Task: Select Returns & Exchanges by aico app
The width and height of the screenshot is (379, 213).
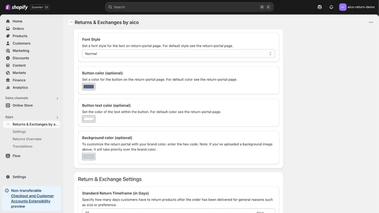Action: (31, 124)
